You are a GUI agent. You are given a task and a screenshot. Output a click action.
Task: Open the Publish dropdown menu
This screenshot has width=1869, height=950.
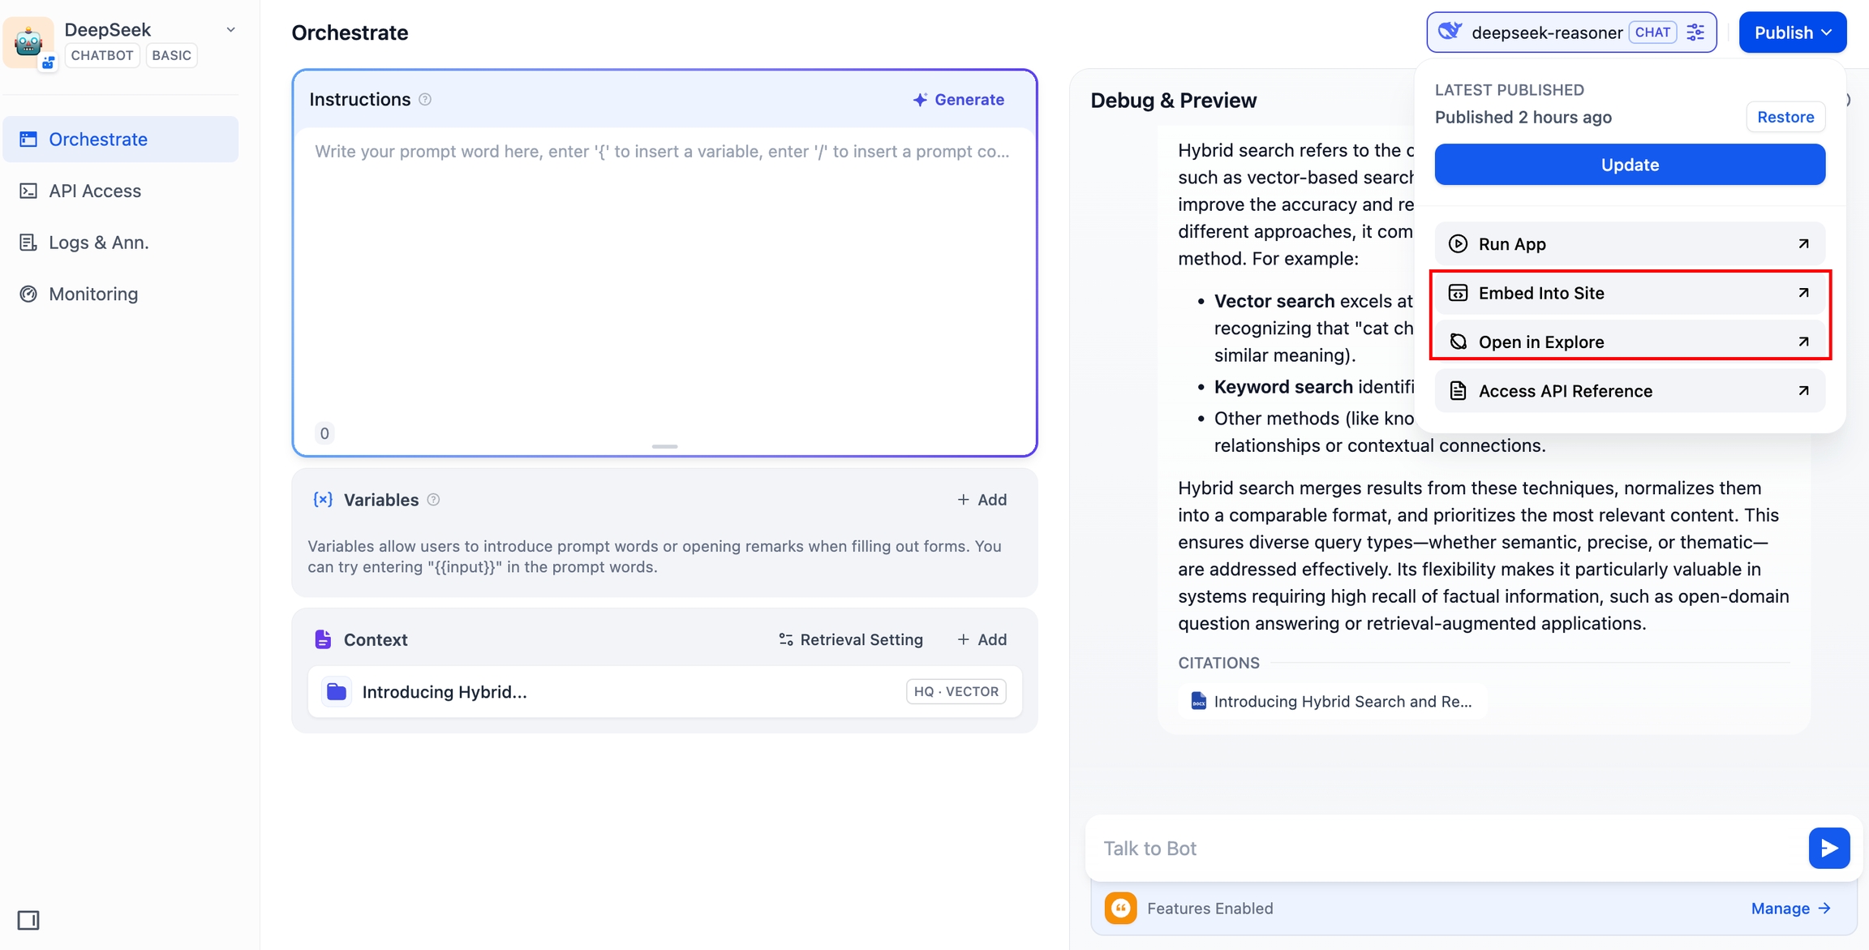[x=1792, y=32]
